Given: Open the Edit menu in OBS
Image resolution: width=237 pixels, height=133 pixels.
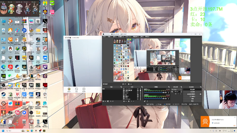Looking at the screenshot, I should click(110, 37).
